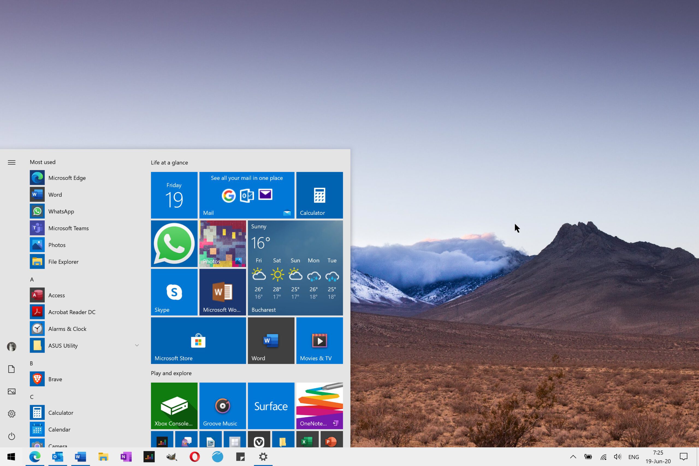Viewport: 699px width, 466px height.
Task: Launch Access from the A section
Action: [85, 295]
